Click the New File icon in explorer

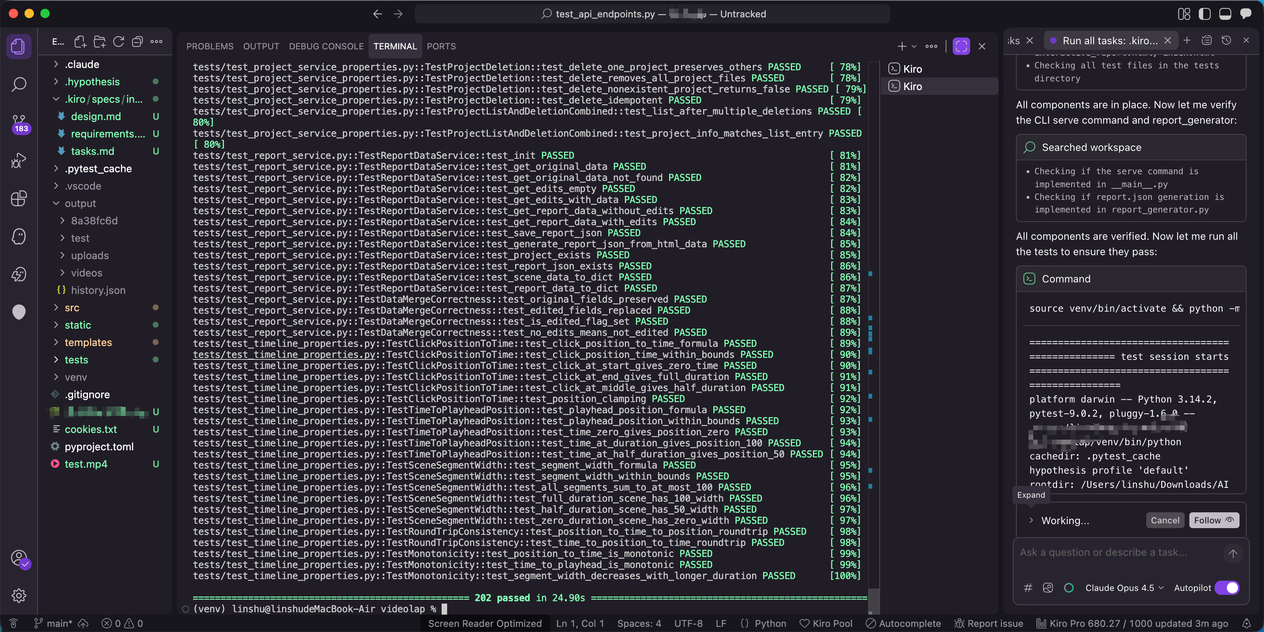pos(80,42)
